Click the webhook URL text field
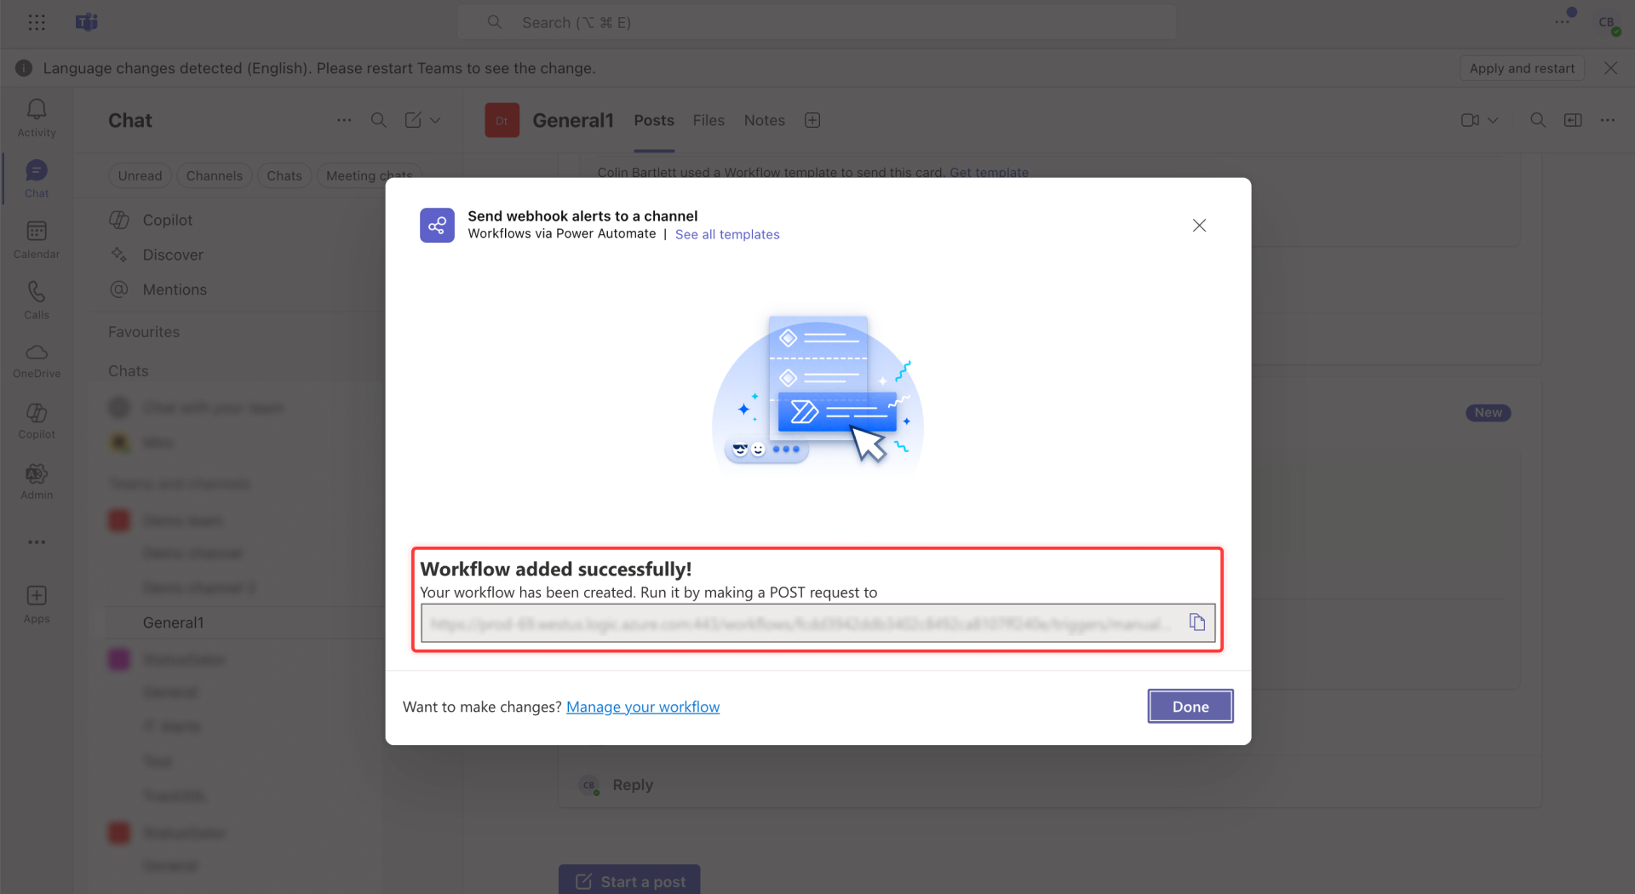The image size is (1635, 894). point(817,623)
